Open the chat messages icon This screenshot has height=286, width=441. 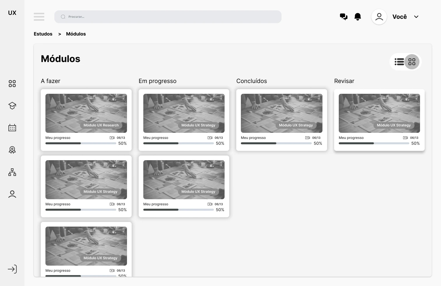click(344, 17)
